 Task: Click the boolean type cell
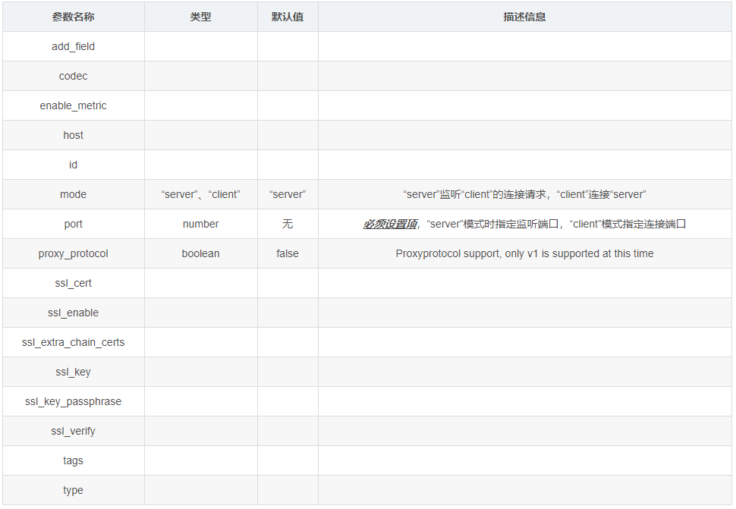tap(200, 253)
